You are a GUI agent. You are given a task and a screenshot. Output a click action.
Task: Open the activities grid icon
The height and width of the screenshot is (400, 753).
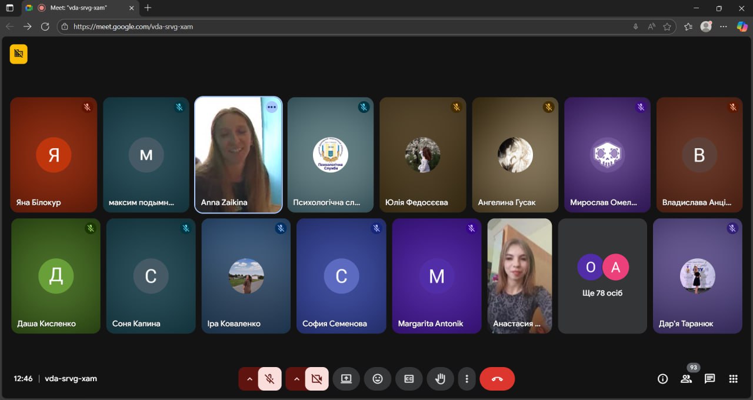click(733, 379)
